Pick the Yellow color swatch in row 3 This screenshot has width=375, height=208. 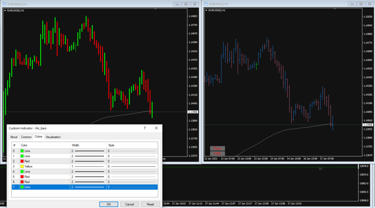coord(22,166)
